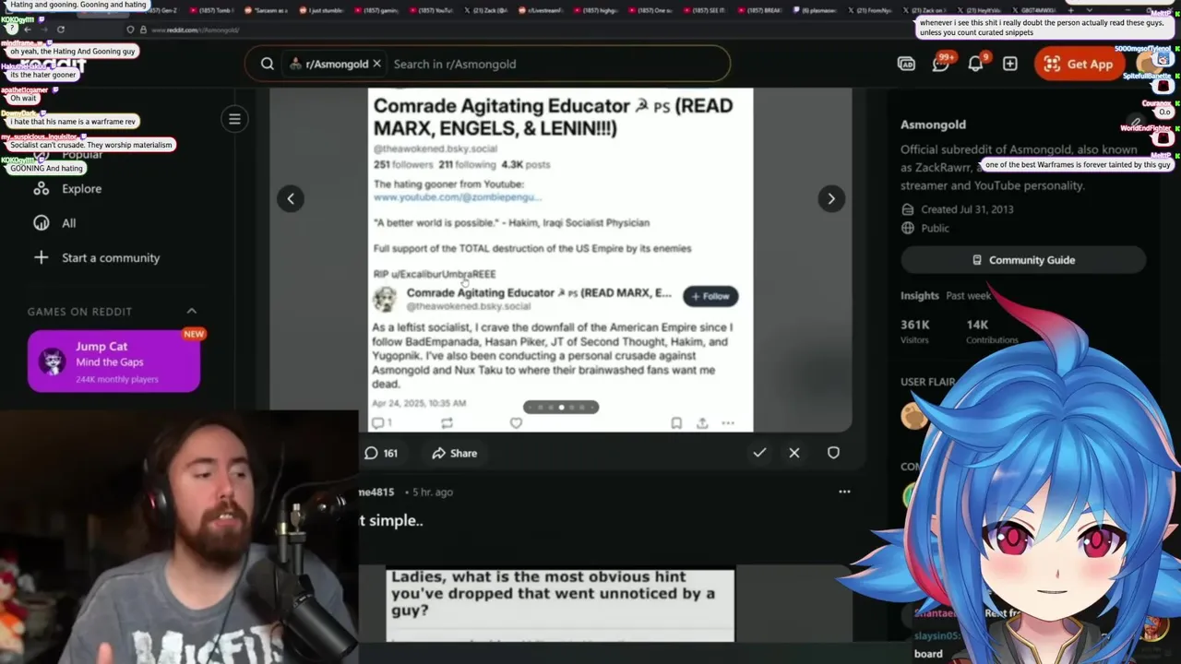Screen dimensions: 1181x664
Task: Click Start a community
Action: point(97,257)
